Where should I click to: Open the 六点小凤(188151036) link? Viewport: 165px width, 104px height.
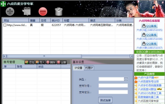coord(150,39)
